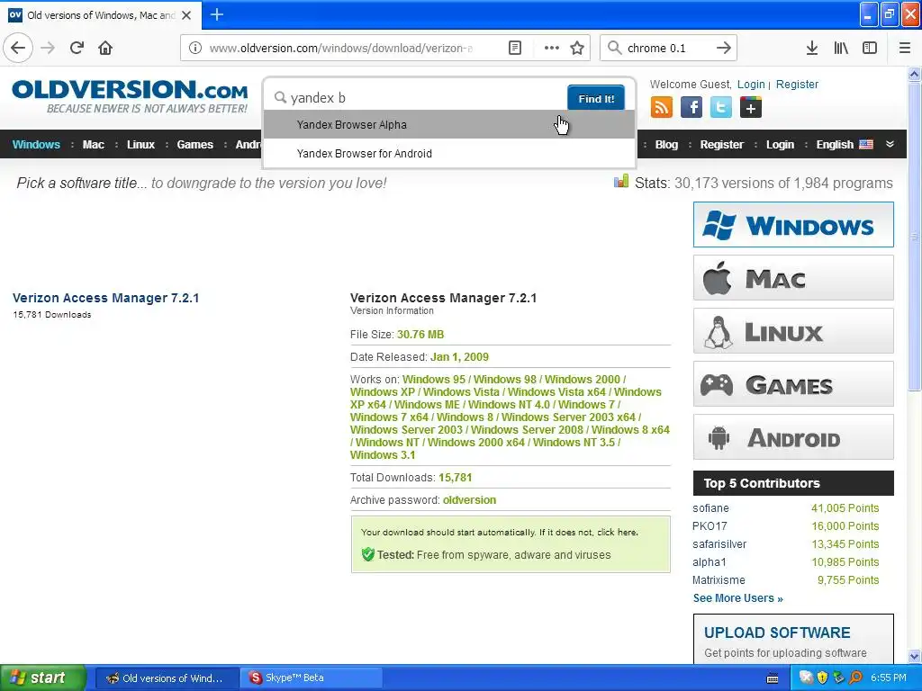The height and width of the screenshot is (691, 922).
Task: Open the library bookshelf icon
Action: pos(841,48)
